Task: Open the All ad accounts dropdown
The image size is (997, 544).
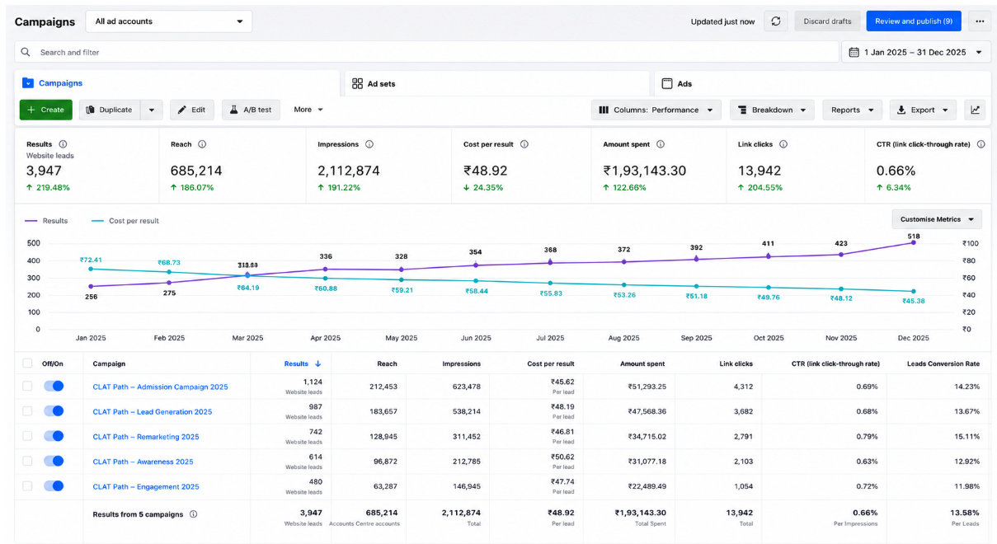Action: (x=169, y=21)
